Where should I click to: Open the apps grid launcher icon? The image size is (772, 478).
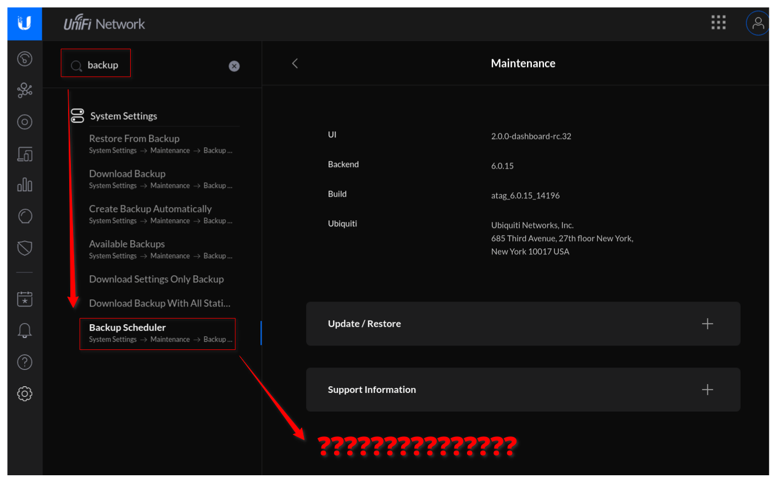pyautogui.click(x=718, y=23)
